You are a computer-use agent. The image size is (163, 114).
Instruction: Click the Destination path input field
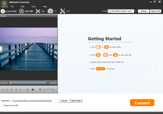35,101
